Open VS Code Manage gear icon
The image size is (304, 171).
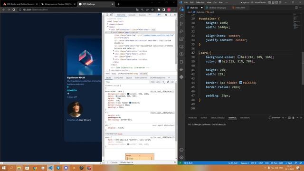pyautogui.click(x=181, y=157)
